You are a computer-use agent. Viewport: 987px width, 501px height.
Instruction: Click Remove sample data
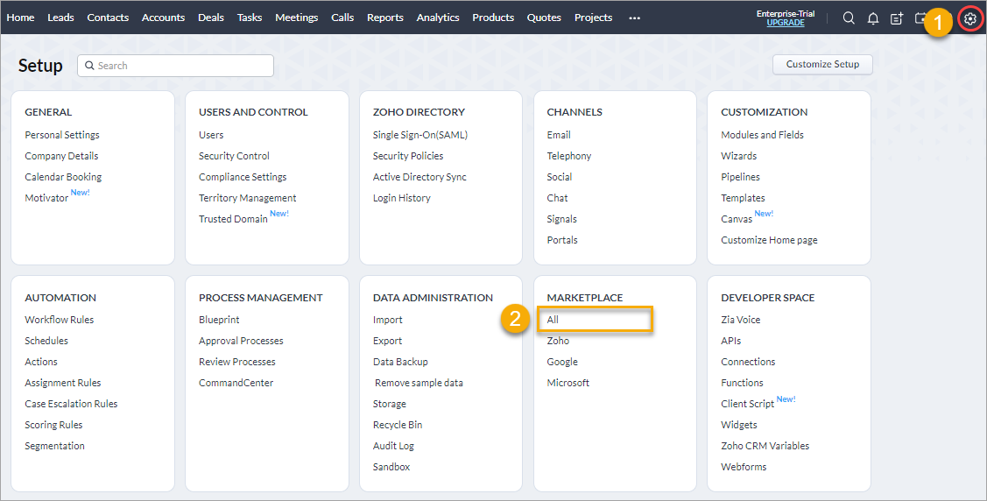pos(419,383)
